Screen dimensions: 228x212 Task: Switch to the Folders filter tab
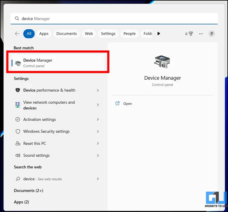(147, 34)
